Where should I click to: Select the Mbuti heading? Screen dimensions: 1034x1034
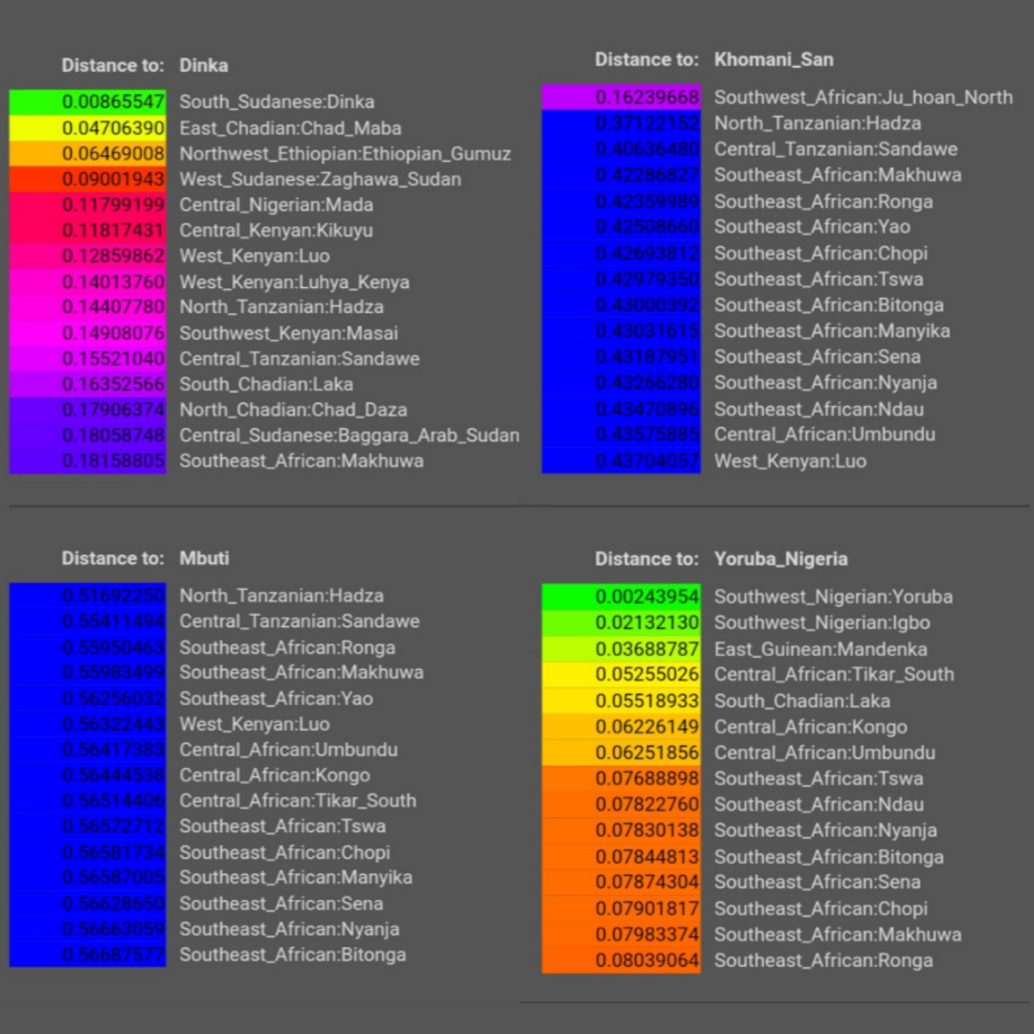click(x=205, y=558)
